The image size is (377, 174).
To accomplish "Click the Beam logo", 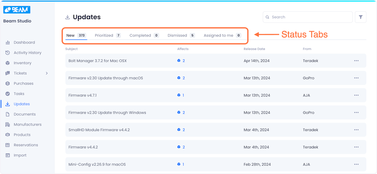I will (x=17, y=10).
